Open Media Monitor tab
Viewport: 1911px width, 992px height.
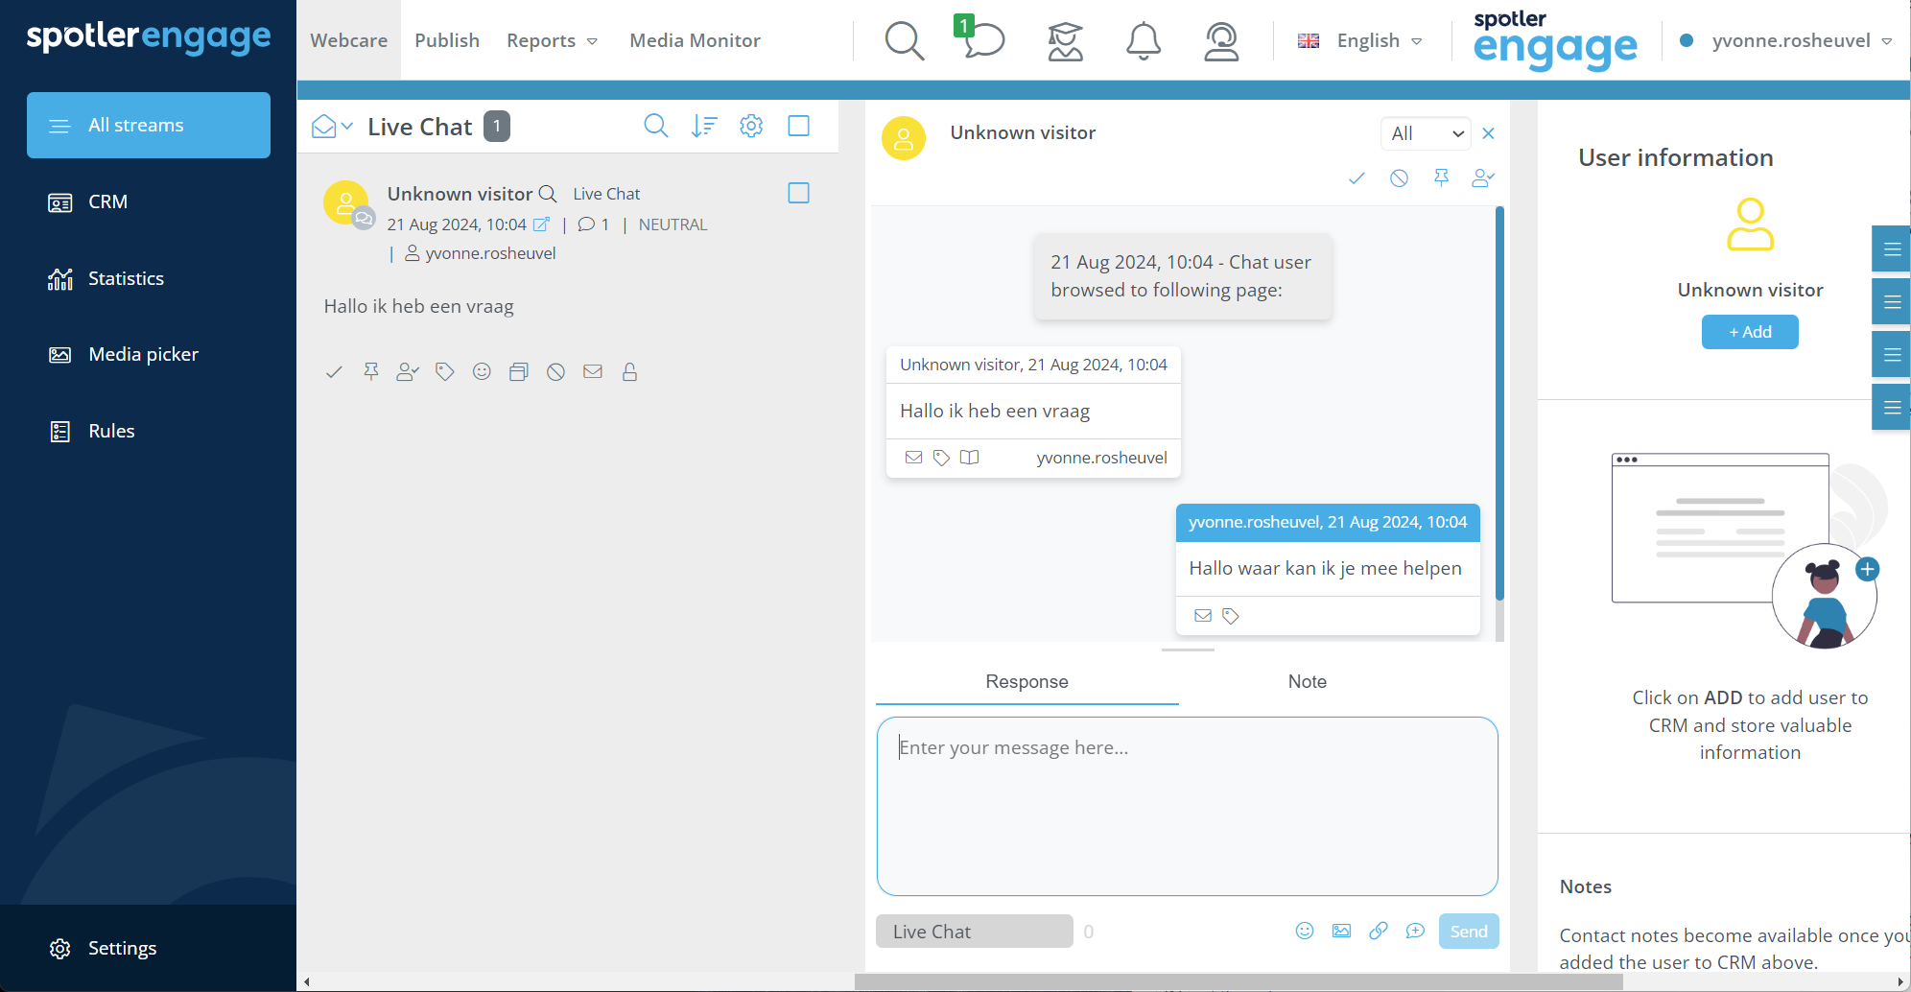click(695, 40)
